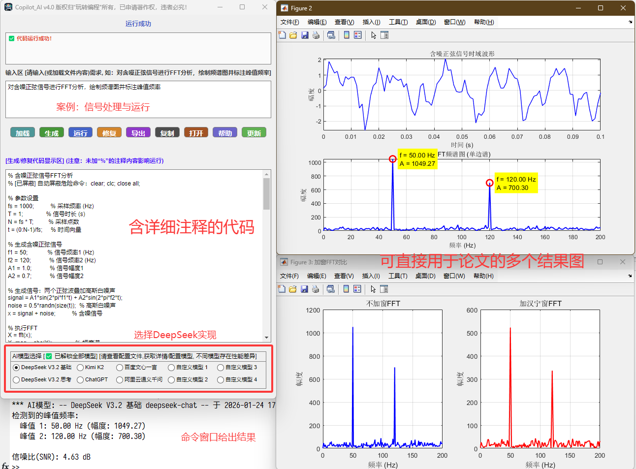Insert colorbar using Figure 2 toolbar icon
The width and height of the screenshot is (636, 469).
pyautogui.click(x=347, y=35)
